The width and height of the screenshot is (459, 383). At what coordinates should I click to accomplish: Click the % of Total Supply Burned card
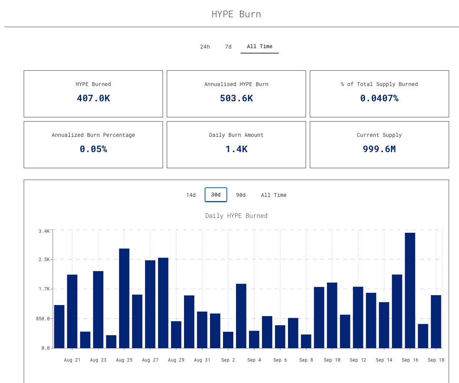(379, 94)
